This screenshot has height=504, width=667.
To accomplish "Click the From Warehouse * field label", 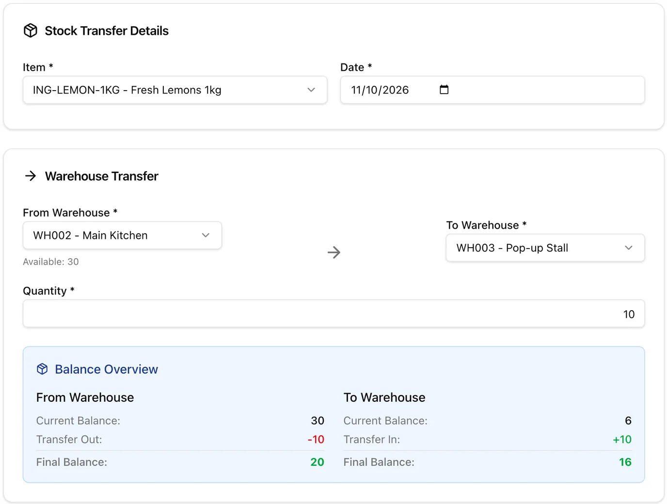I will pyautogui.click(x=70, y=213).
